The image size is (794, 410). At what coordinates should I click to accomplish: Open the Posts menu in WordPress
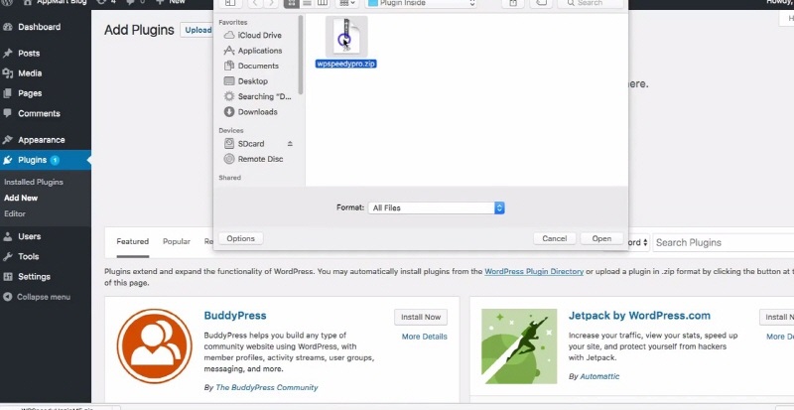point(29,54)
